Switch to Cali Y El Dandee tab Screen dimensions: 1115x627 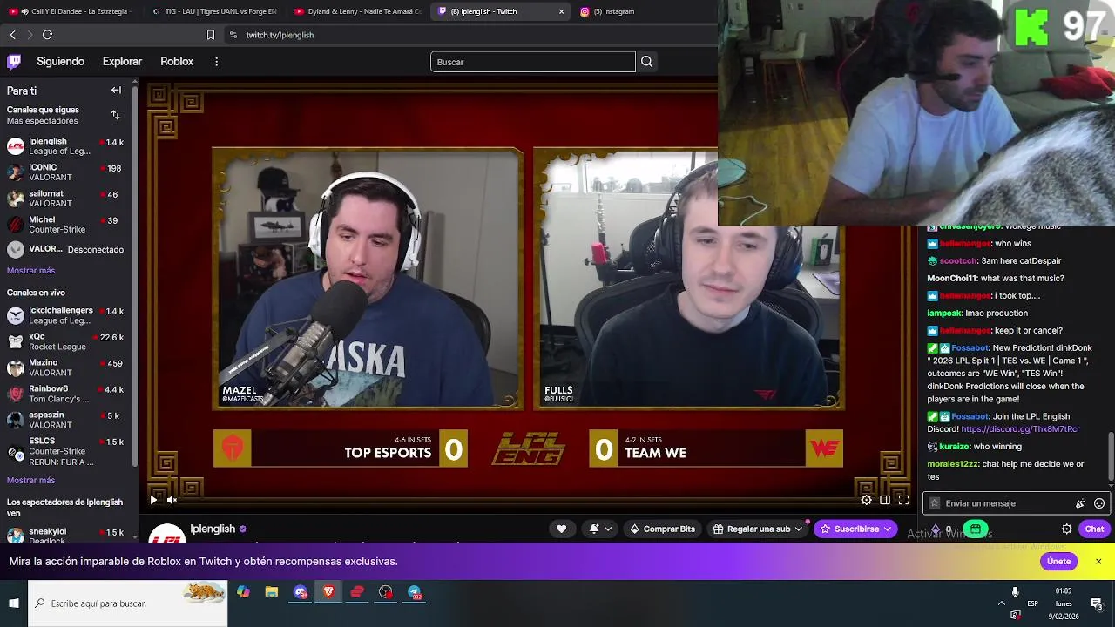pyautogui.click(x=72, y=11)
